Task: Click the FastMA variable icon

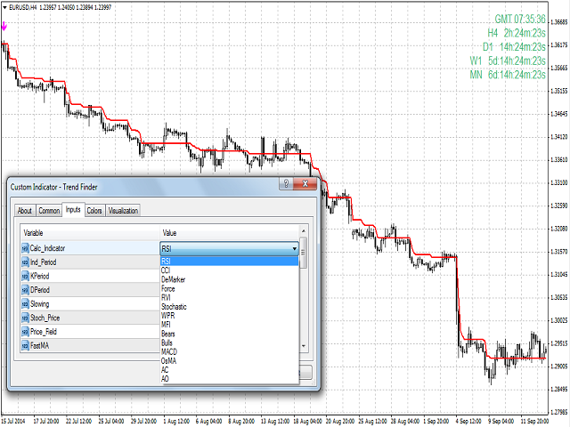Action: 24,345
